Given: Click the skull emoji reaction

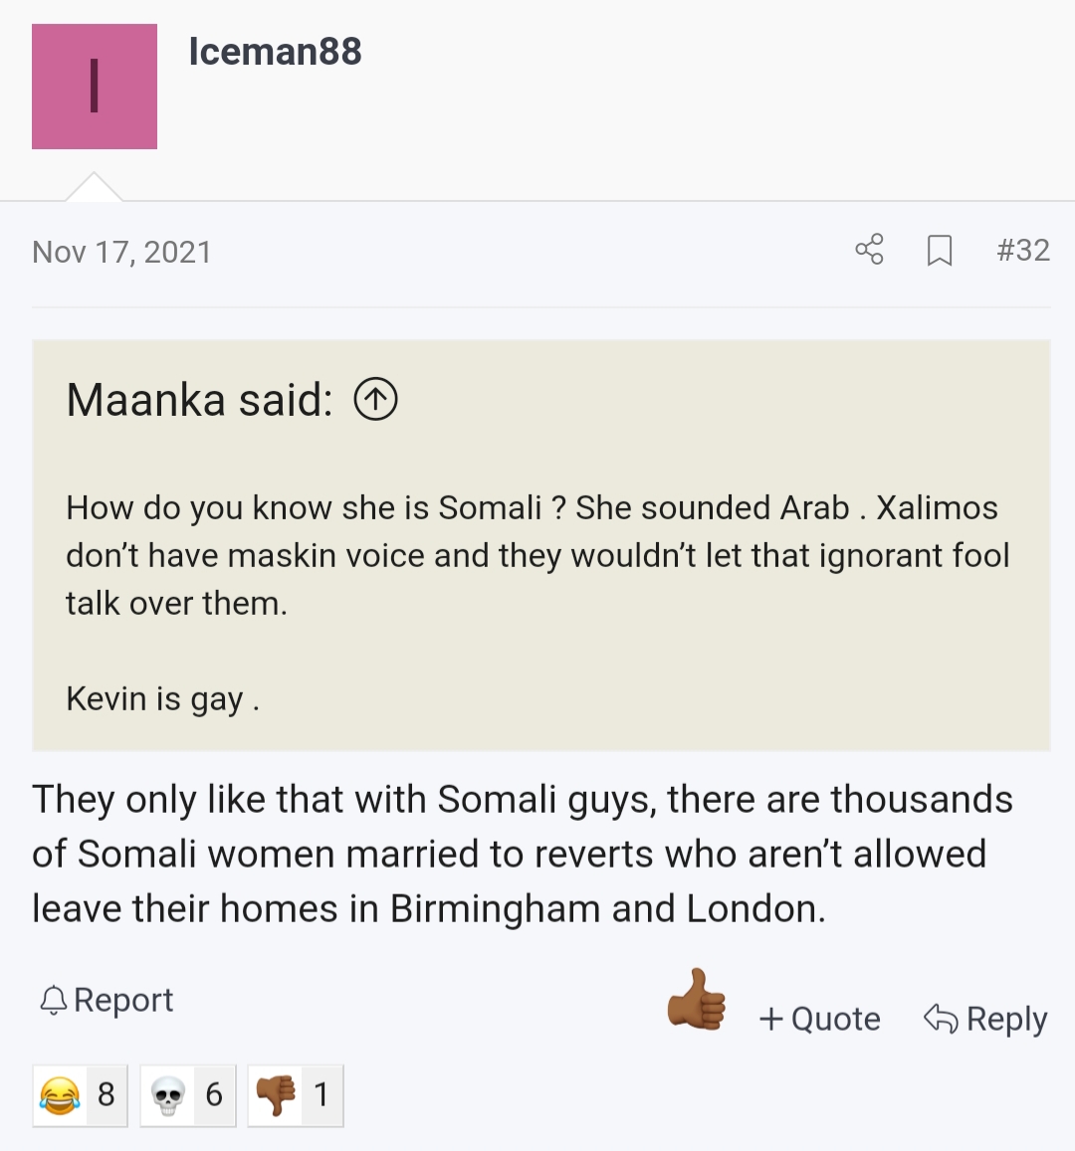Looking at the screenshot, I should pos(167,1095).
